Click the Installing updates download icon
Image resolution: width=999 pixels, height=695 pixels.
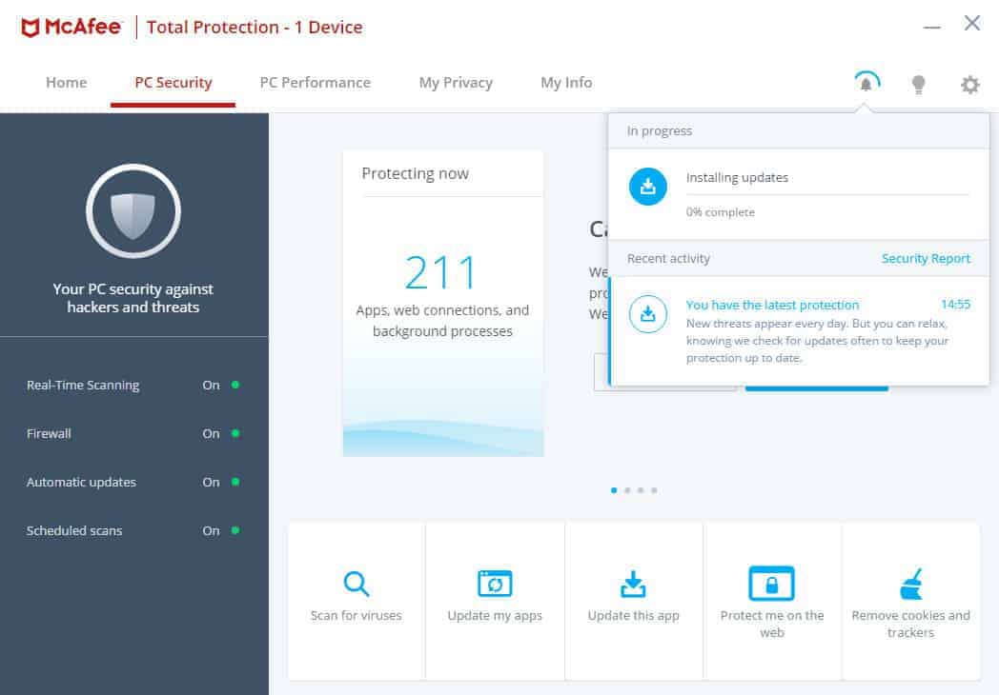coord(648,187)
